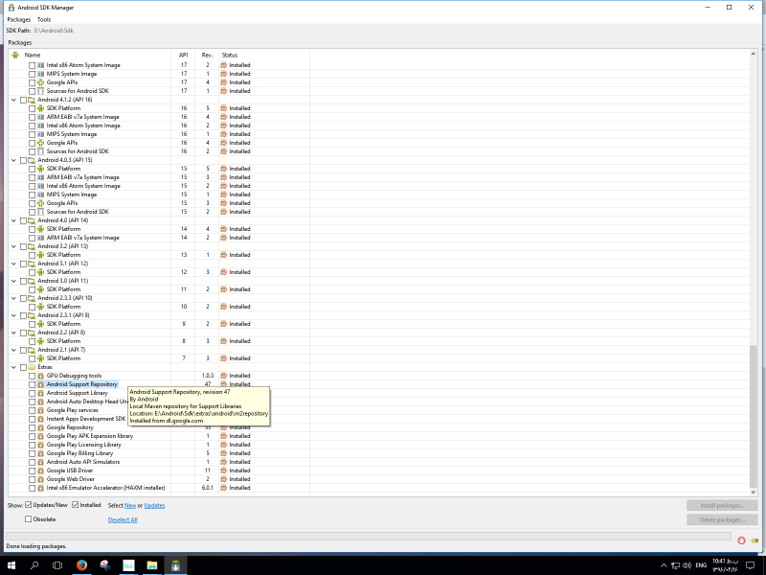Viewport: 766px width, 575px height.
Task: Open the Tools menu
Action: coord(44,19)
